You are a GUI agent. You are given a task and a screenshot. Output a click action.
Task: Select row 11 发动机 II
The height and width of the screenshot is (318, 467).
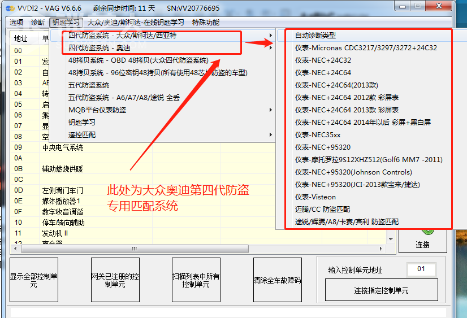coord(198,233)
